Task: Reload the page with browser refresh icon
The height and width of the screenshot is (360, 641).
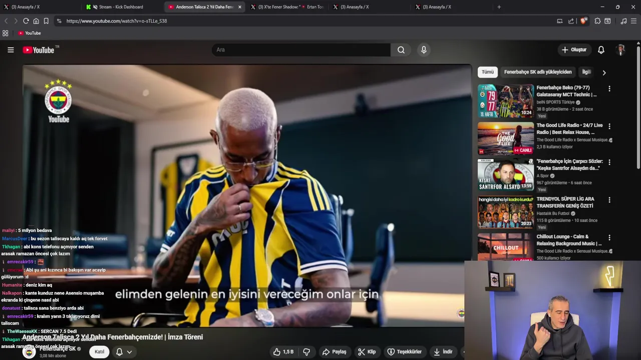Action: (26, 21)
